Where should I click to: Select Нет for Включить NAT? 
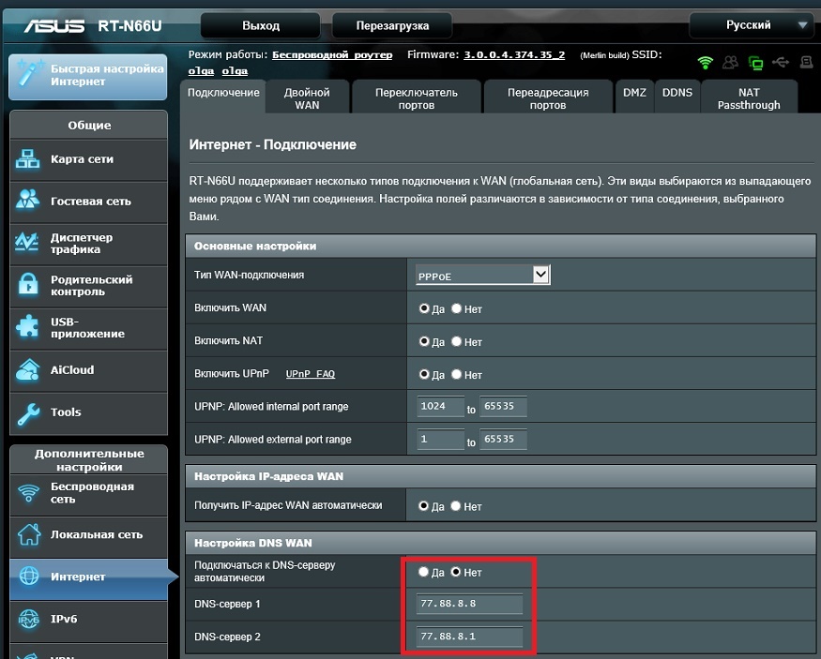(x=457, y=342)
